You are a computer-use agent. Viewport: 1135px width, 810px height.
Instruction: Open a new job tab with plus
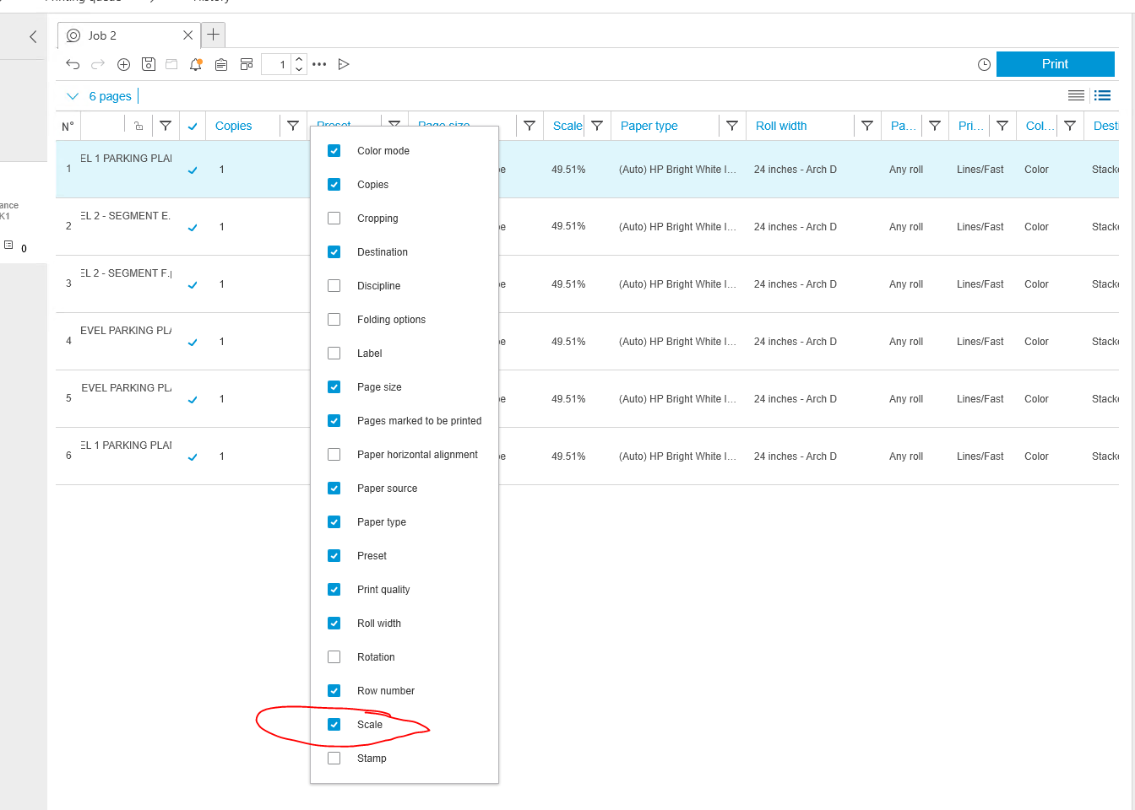[x=214, y=35]
